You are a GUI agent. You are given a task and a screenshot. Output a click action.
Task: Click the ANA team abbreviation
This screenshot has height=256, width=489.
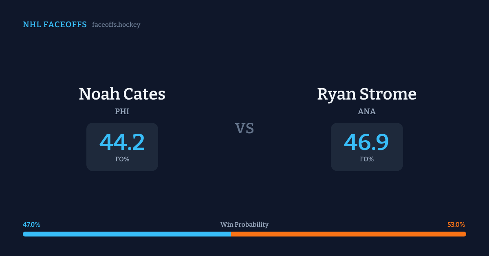pos(367,111)
